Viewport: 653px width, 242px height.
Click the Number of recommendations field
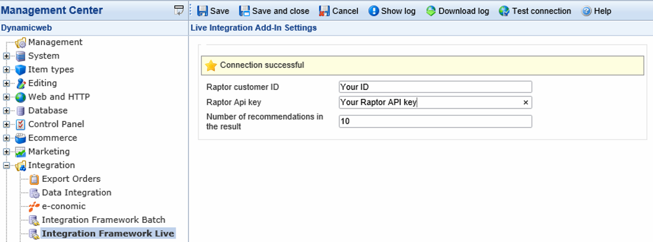tap(434, 121)
